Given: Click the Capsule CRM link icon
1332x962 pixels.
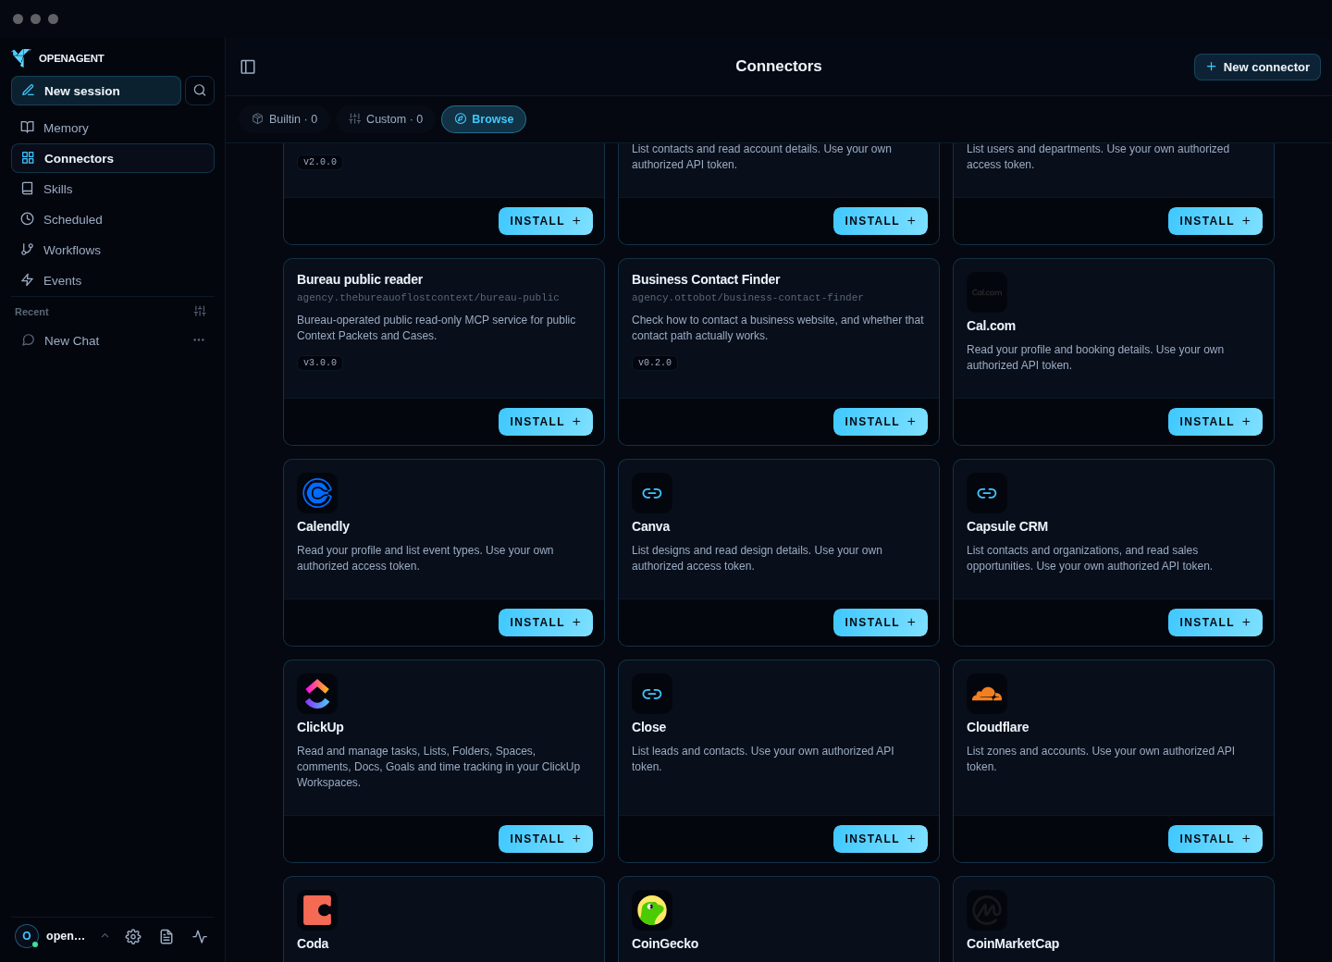Looking at the screenshot, I should coord(987,493).
